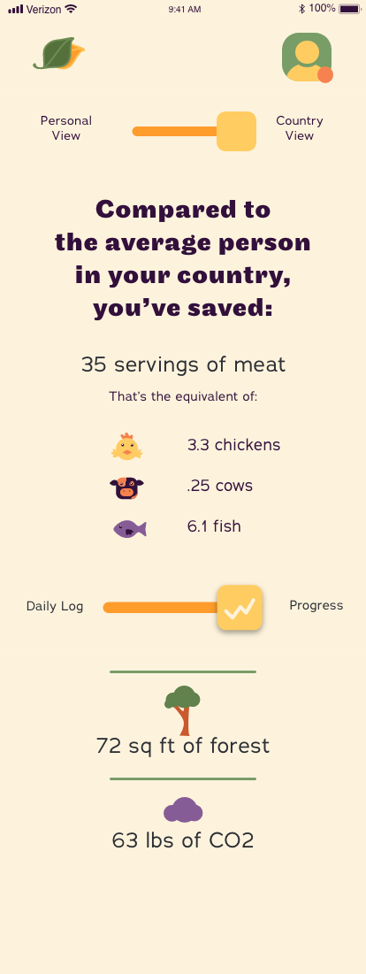Image resolution: width=366 pixels, height=974 pixels.
Task: Tap the purple fish icon
Action: click(130, 529)
